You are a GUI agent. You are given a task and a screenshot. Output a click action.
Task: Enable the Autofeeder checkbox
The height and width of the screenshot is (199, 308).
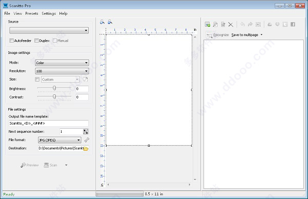coord(11,41)
